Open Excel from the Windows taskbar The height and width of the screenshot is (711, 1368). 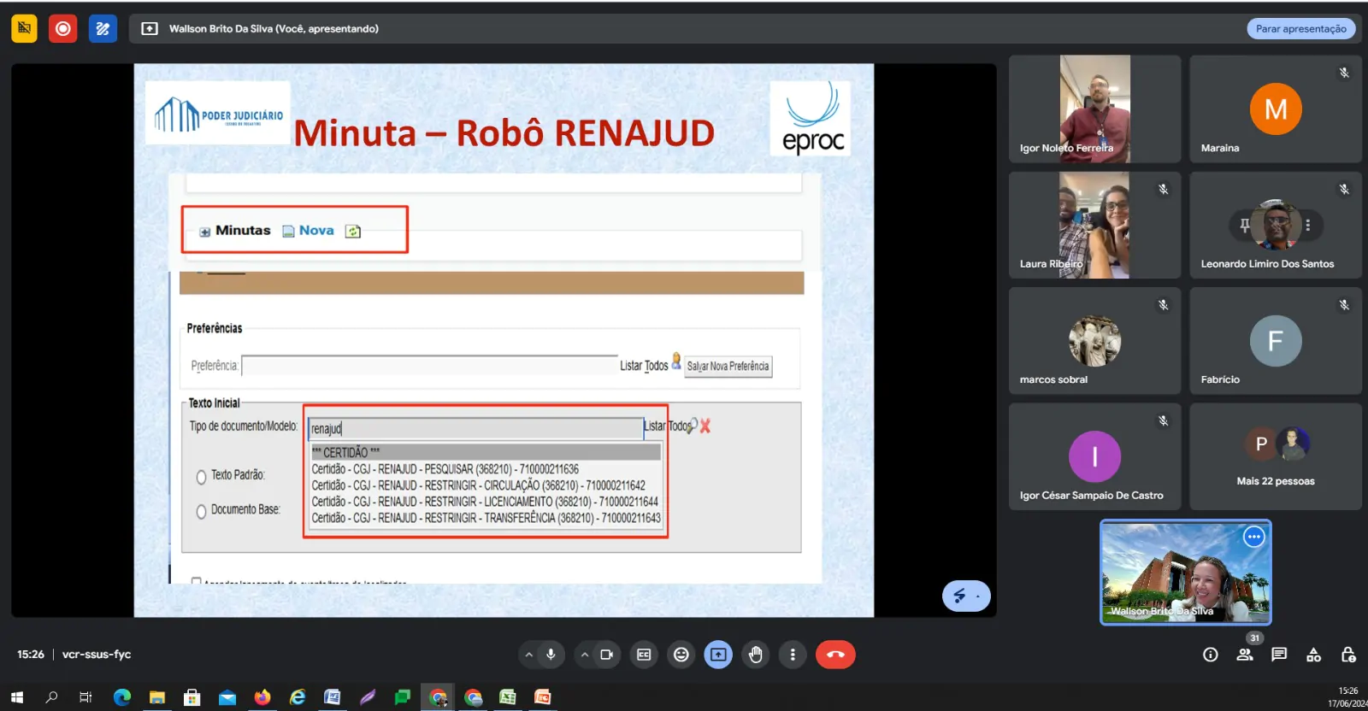click(508, 697)
